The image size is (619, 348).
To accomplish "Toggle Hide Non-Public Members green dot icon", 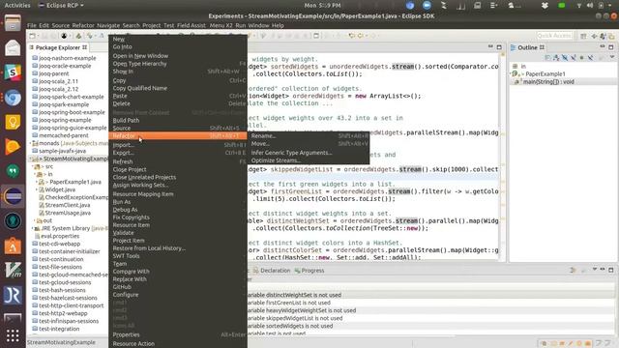I will pyautogui.click(x=582, y=58).
